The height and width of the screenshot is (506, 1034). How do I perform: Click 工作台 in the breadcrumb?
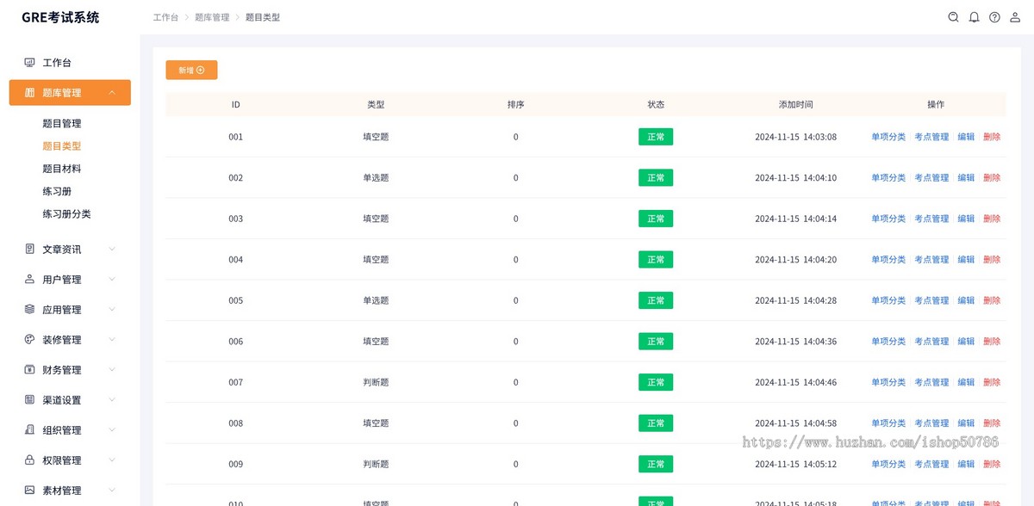click(165, 17)
